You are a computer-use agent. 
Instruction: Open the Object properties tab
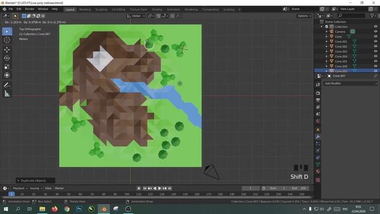click(x=318, y=130)
